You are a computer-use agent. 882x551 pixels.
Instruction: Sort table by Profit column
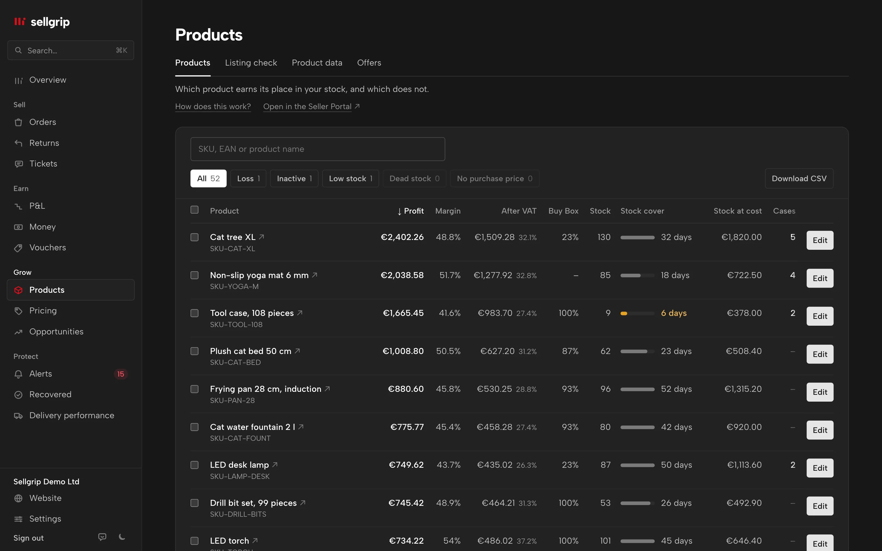pyautogui.click(x=411, y=211)
